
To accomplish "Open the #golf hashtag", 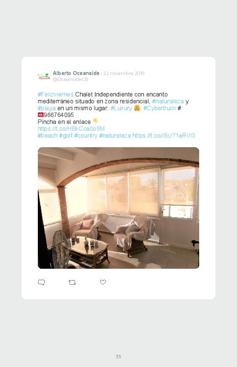I will pos(66,136).
